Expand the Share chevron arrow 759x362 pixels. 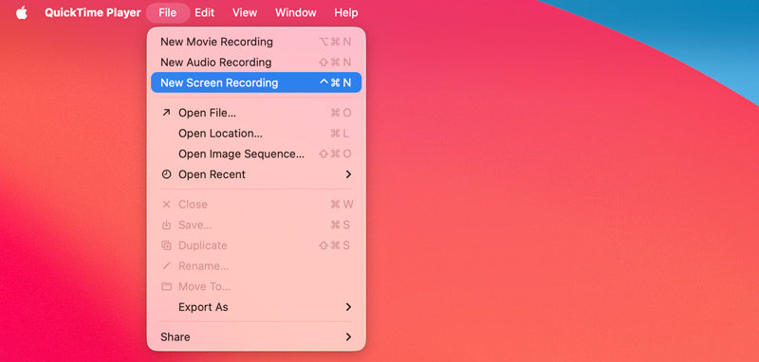(x=348, y=336)
